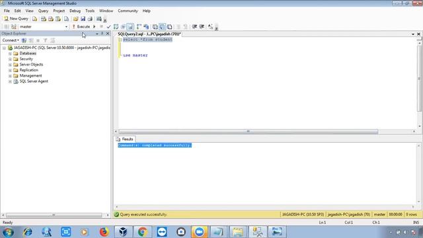Expand the Server Objects folder

(x=10, y=65)
